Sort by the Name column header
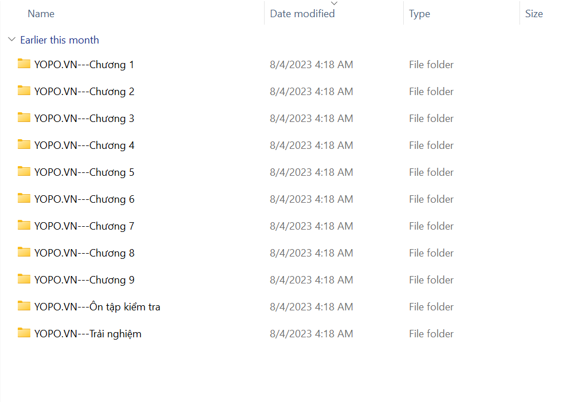Viewport: 567px width, 402px height. click(x=41, y=14)
